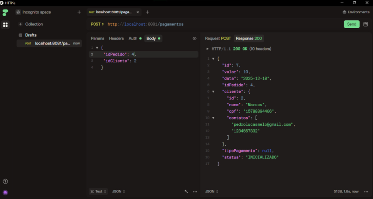Click the purple account avatar icon
This screenshot has height=199, width=373.
[x=5, y=192]
